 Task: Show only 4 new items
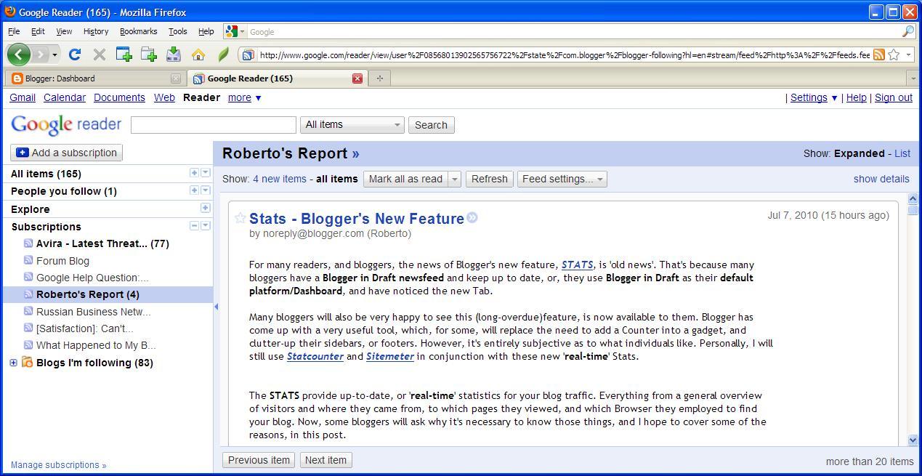[x=280, y=179]
